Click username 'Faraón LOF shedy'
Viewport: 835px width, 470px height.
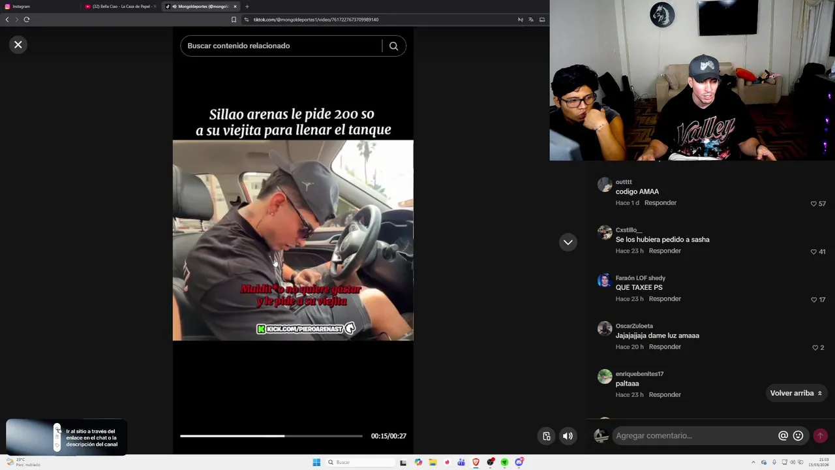click(x=641, y=278)
